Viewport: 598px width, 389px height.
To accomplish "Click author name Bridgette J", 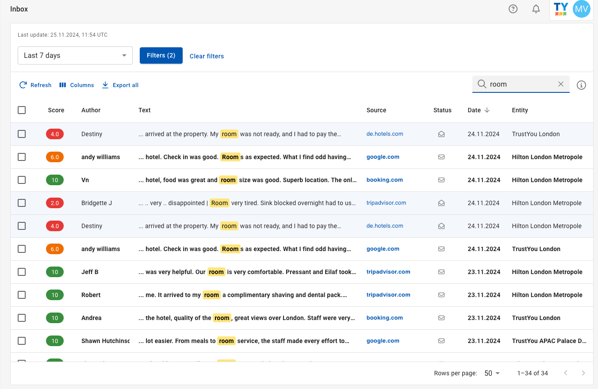I will tap(96, 203).
